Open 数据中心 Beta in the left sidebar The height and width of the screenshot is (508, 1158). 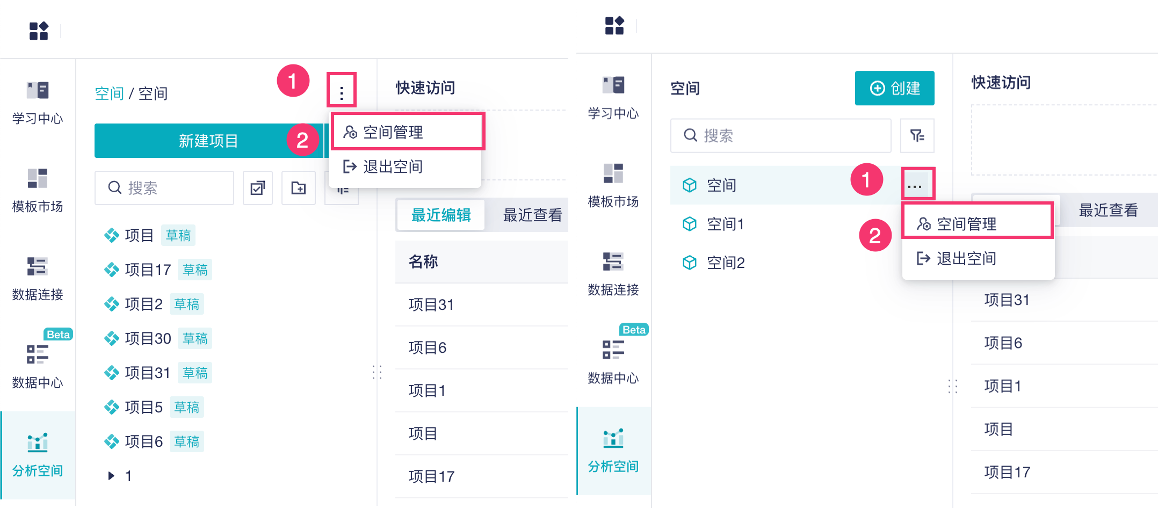click(x=38, y=366)
